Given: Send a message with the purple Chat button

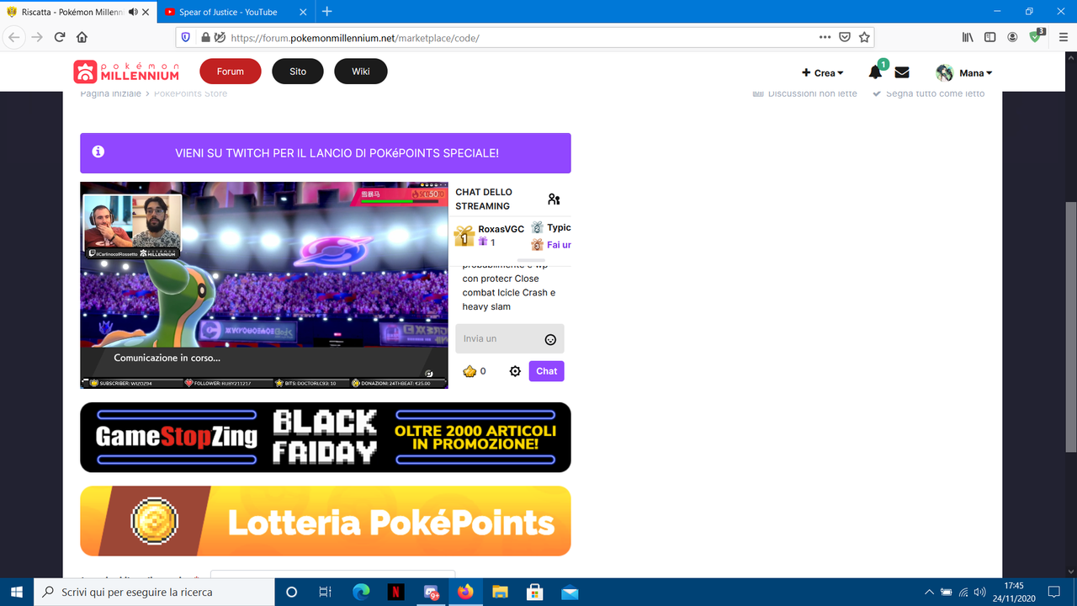Looking at the screenshot, I should pos(545,370).
